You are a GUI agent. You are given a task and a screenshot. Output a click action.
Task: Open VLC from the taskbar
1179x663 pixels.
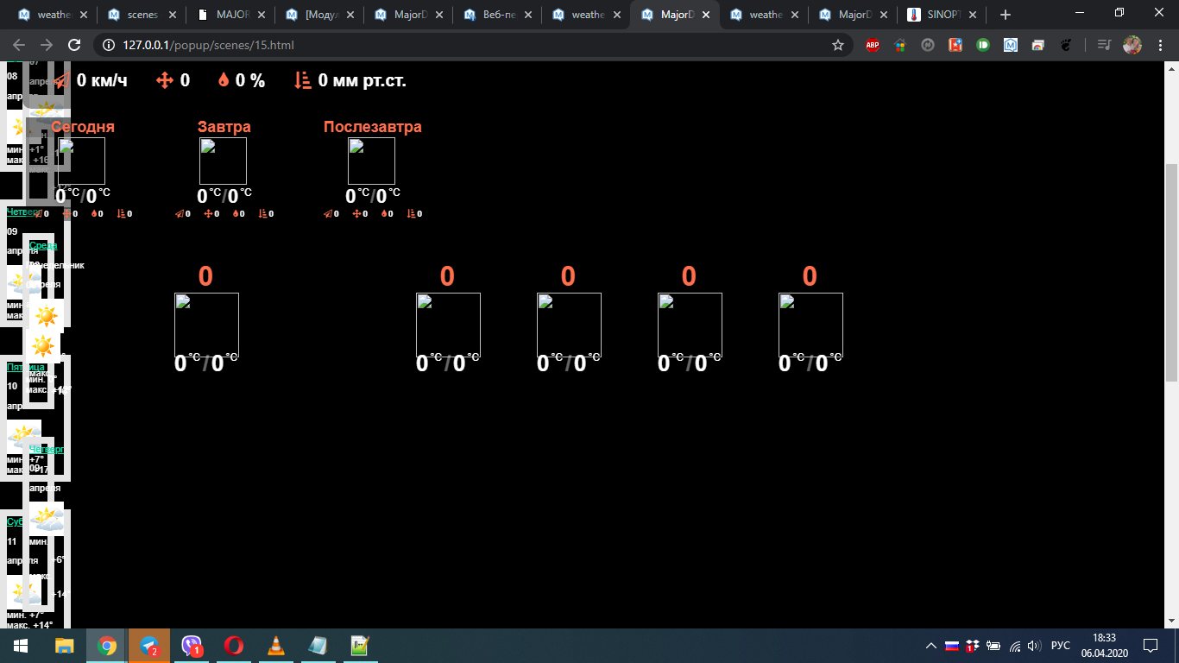pos(275,646)
